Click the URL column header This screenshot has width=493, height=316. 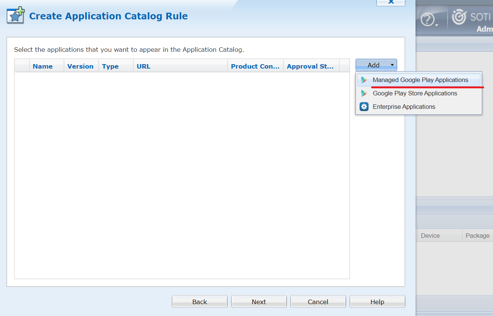pyautogui.click(x=143, y=66)
